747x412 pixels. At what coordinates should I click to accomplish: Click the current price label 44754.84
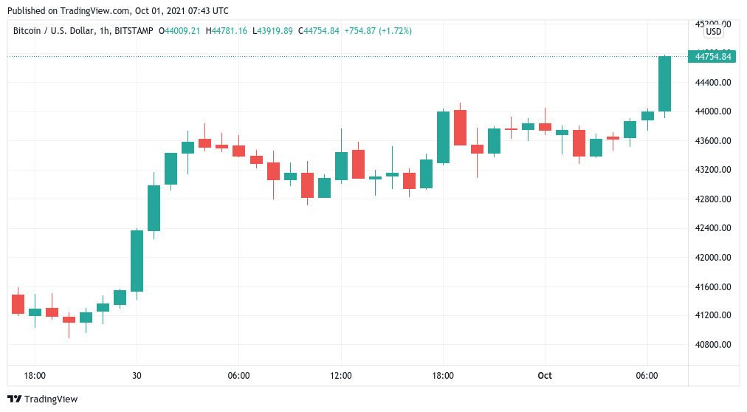pos(712,56)
